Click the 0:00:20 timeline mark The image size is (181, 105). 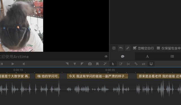tap(110, 70)
